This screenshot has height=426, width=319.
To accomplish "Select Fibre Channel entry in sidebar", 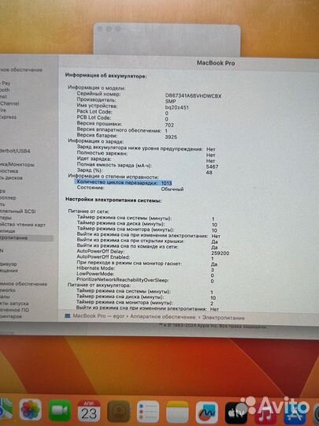I will coord(9,104).
